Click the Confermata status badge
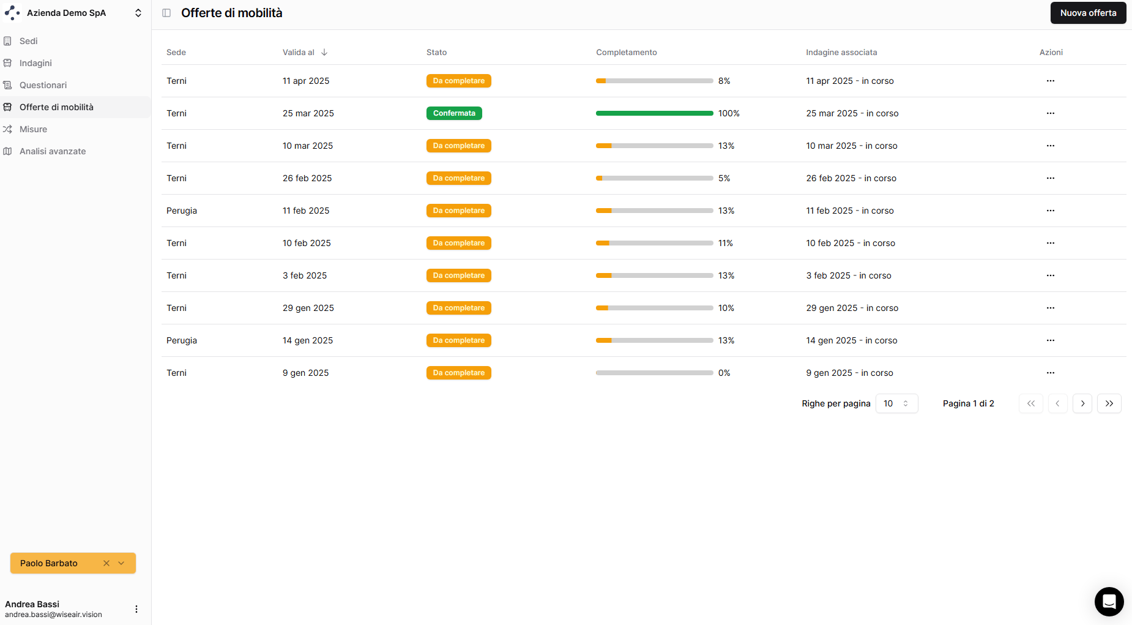1132x625 pixels. click(x=454, y=113)
